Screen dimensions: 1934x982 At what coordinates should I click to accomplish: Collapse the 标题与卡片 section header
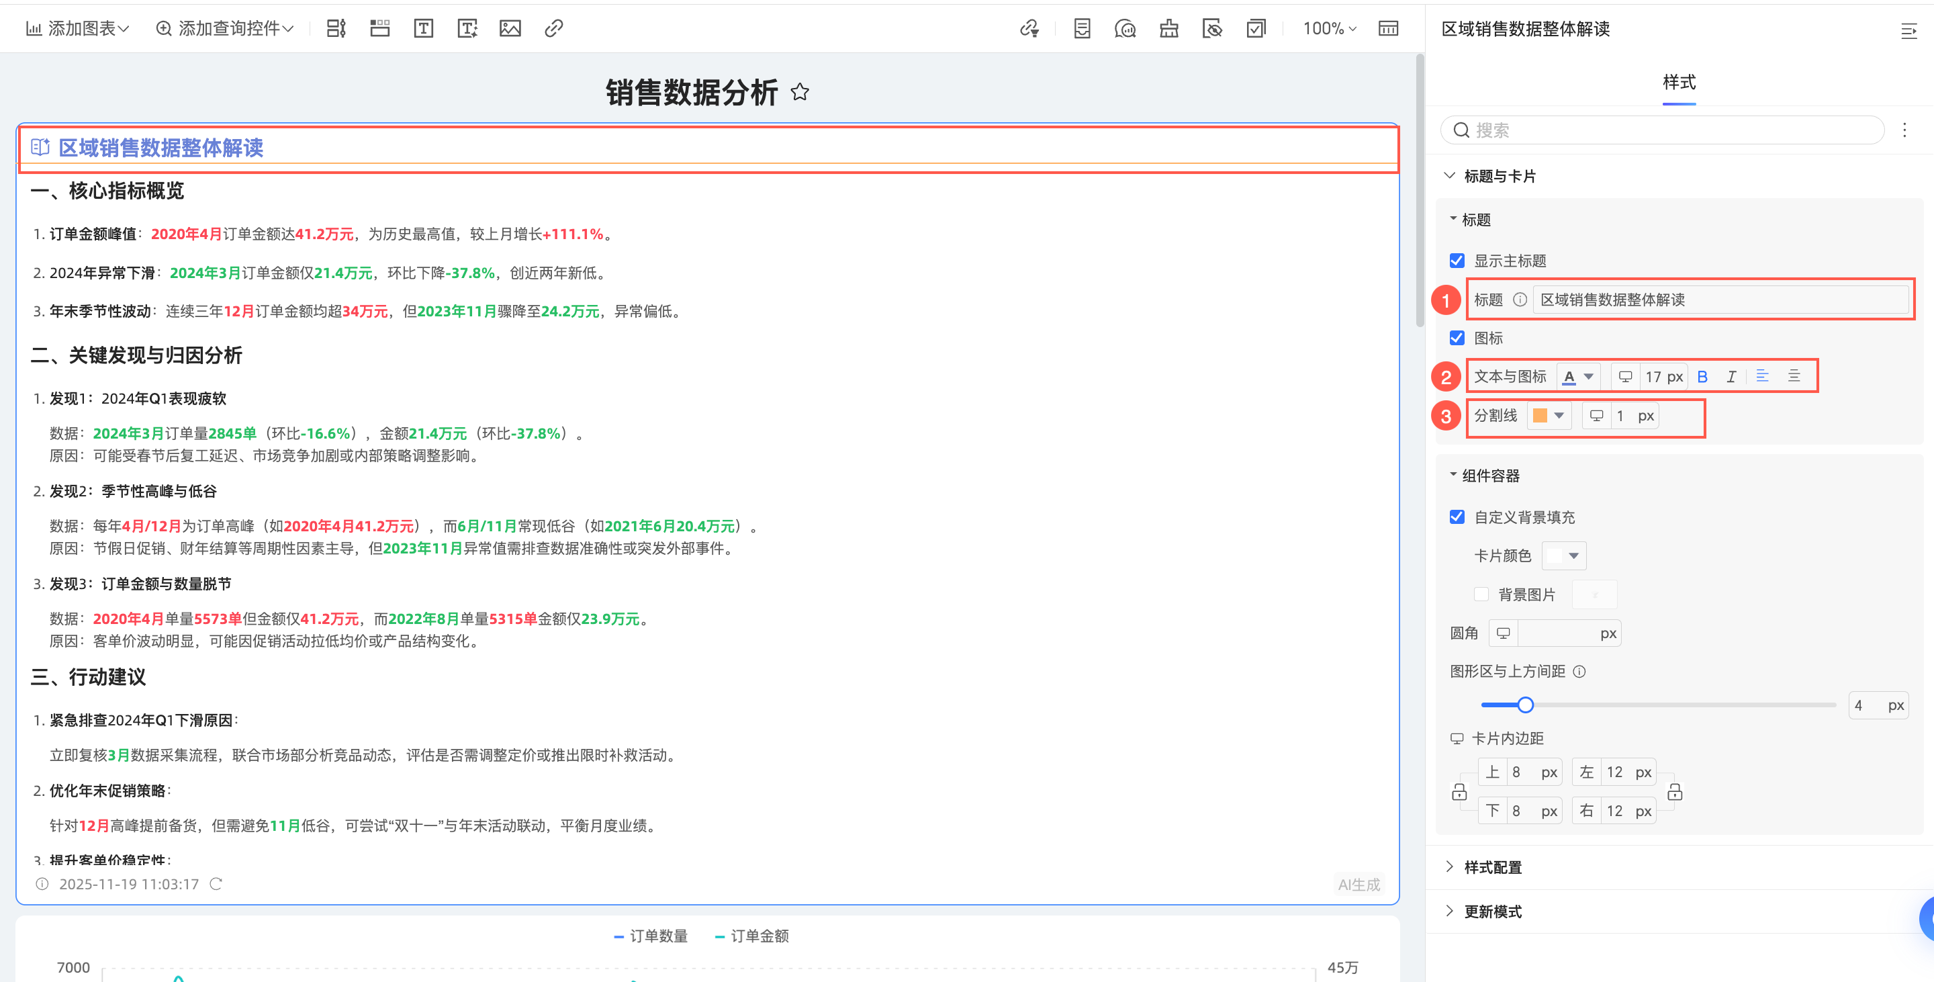[x=1499, y=177]
